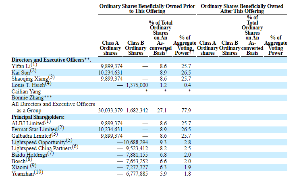Select footnote (9) after Xiaomi

coord(33,165)
